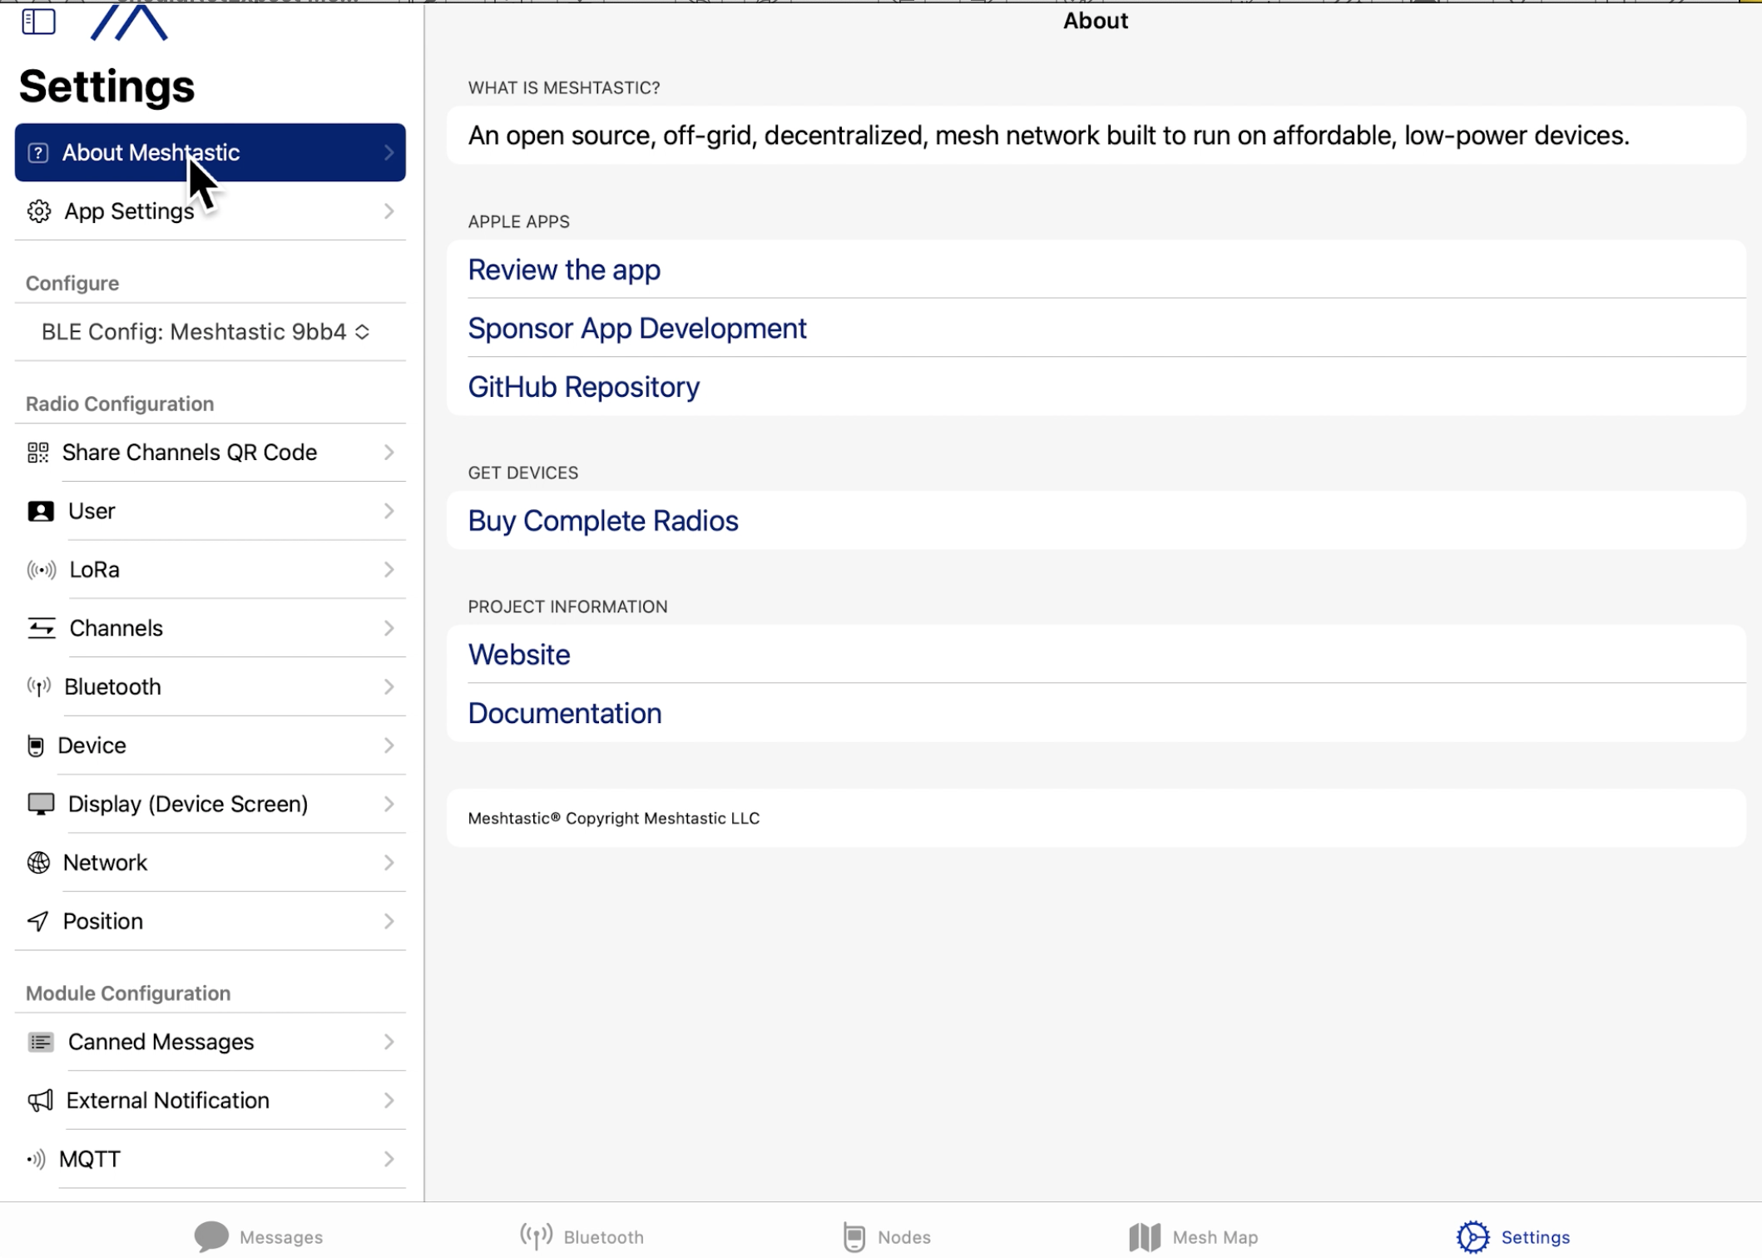
Task: Open the Documentation link
Action: [x=565, y=713]
